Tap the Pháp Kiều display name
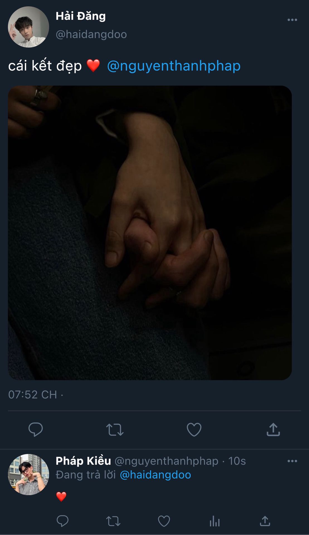309x535 pixels. click(83, 461)
